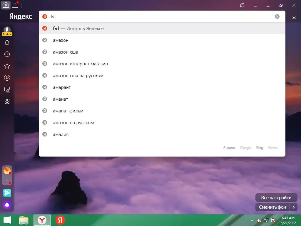Image resolution: width=301 pixels, height=226 pixels.
Task: Select the 'амарант' suggestion
Action: click(x=162, y=87)
